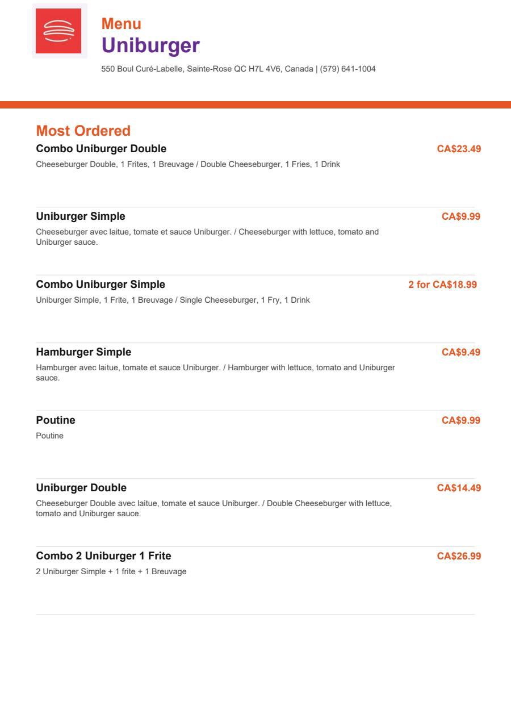This screenshot has width=511, height=723.
Task: Click the CA$9.49 price
Action: pyautogui.click(x=461, y=352)
